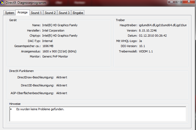Click 'Aktiviert' next to Direct3D-Beschleunigung
The height and width of the screenshot is (130, 196).
click(62, 85)
